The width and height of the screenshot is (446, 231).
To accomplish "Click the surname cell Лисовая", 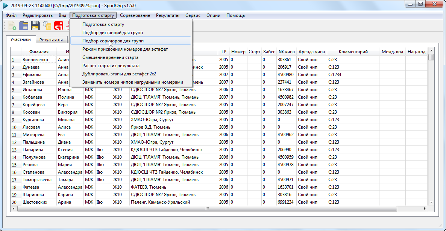I will pos(39,127).
